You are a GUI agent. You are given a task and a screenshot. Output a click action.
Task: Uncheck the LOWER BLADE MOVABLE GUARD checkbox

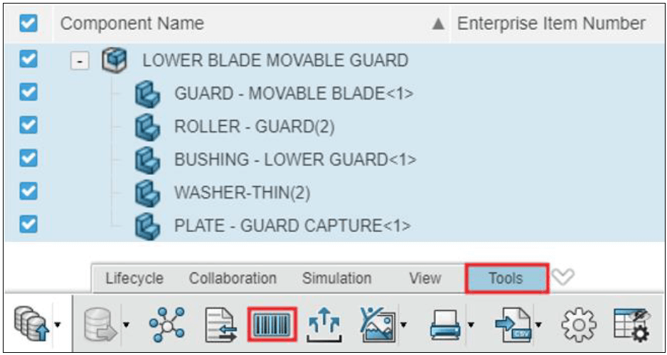pyautogui.click(x=28, y=59)
